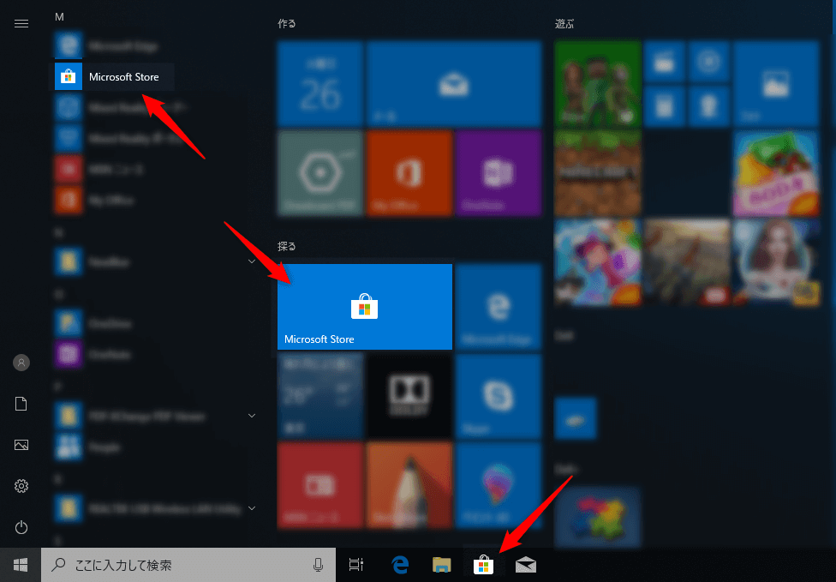Open the Photos tile
The width and height of the screenshot is (836, 582).
tap(776, 84)
